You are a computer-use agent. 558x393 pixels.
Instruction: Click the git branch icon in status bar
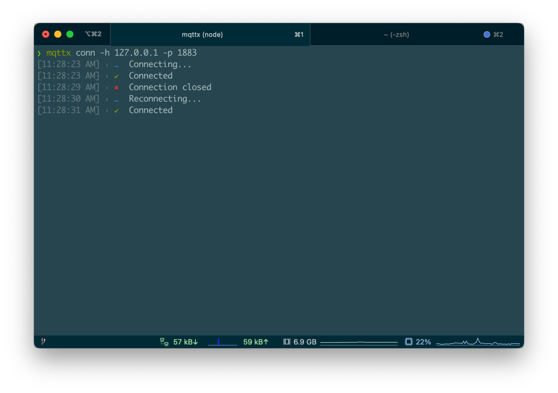43,341
